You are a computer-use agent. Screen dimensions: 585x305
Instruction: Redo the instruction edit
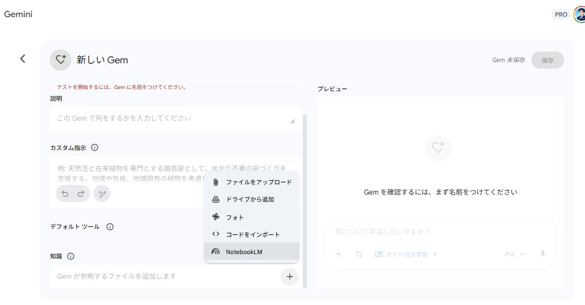[x=81, y=194]
